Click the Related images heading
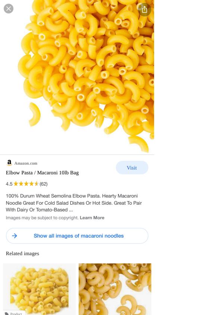 pos(22,254)
